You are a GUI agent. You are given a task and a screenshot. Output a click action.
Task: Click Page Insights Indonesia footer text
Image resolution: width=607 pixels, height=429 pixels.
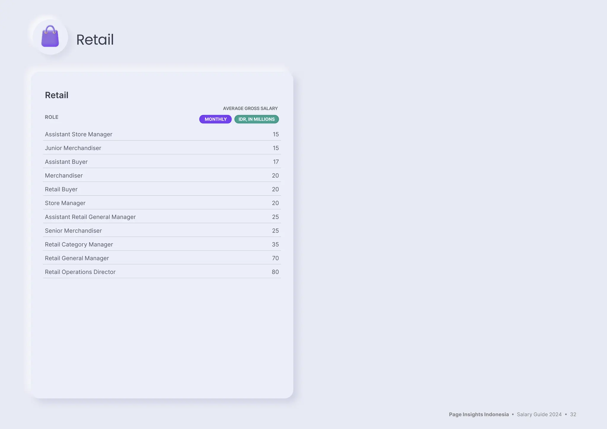pyautogui.click(x=479, y=414)
